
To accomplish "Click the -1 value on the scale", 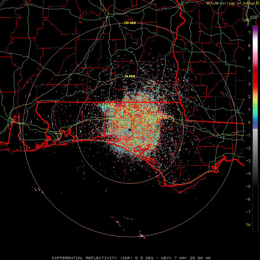I will click(248, 135).
